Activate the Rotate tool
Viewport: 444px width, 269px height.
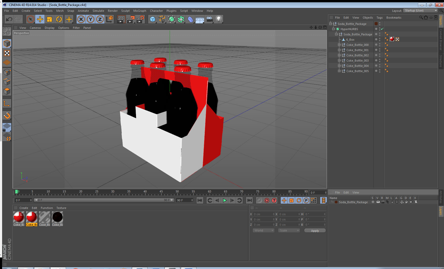pos(59,19)
